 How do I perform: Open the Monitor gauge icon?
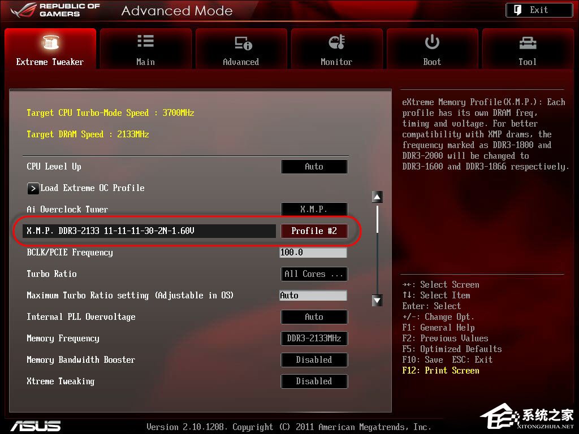pyautogui.click(x=337, y=42)
